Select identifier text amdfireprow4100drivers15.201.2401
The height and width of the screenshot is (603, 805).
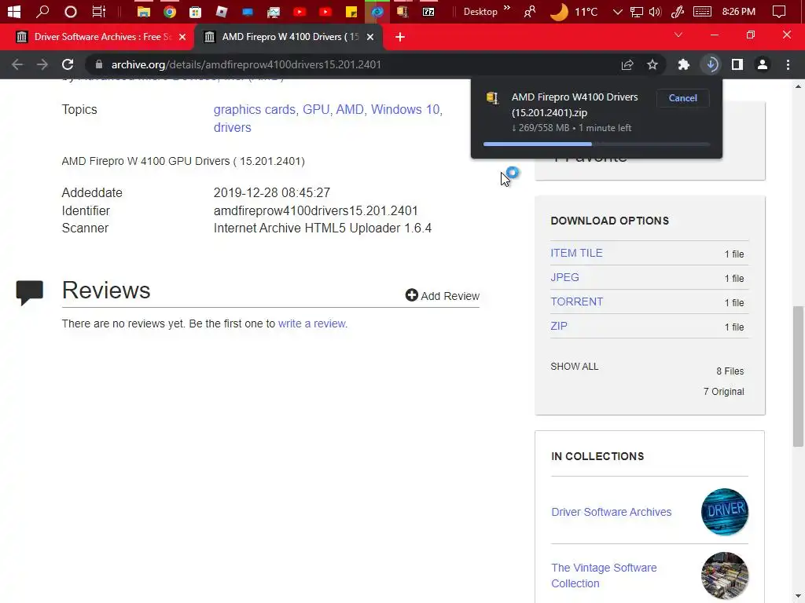pos(315,210)
